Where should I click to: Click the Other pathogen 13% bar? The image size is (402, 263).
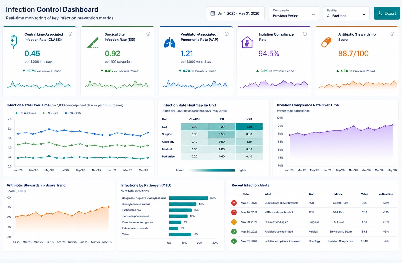(180, 235)
